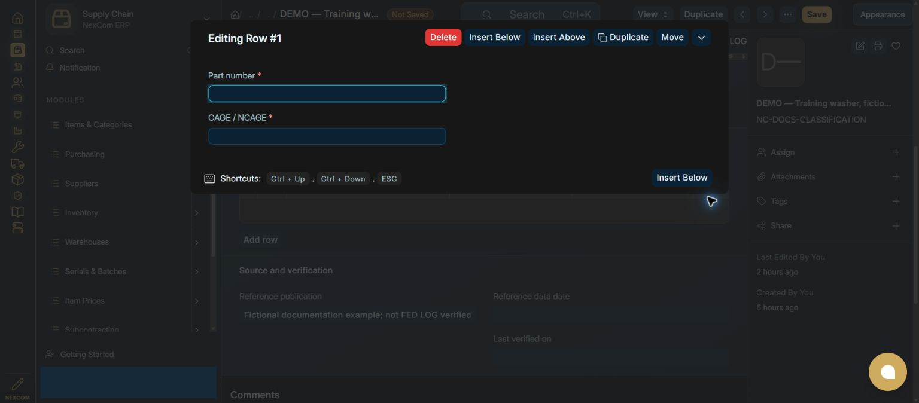The width and height of the screenshot is (919, 403).
Task: Click the wrench tools icon
Action: click(x=17, y=147)
